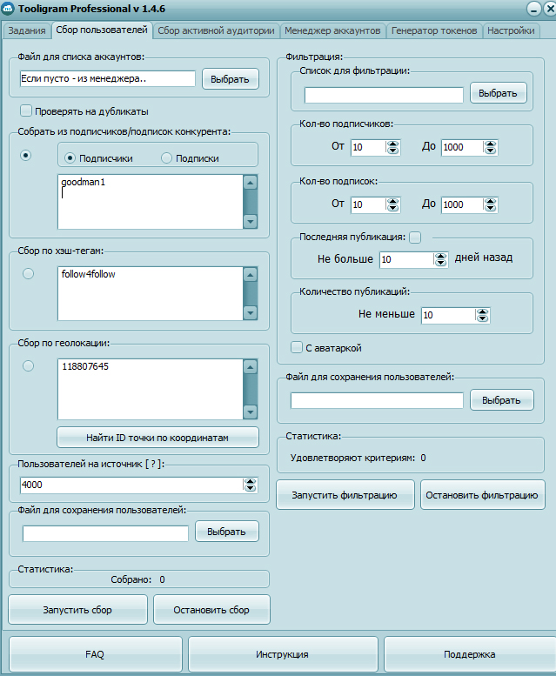The width and height of the screenshot is (556, 676).
Task: Click the accounts list file input field
Action: [107, 78]
